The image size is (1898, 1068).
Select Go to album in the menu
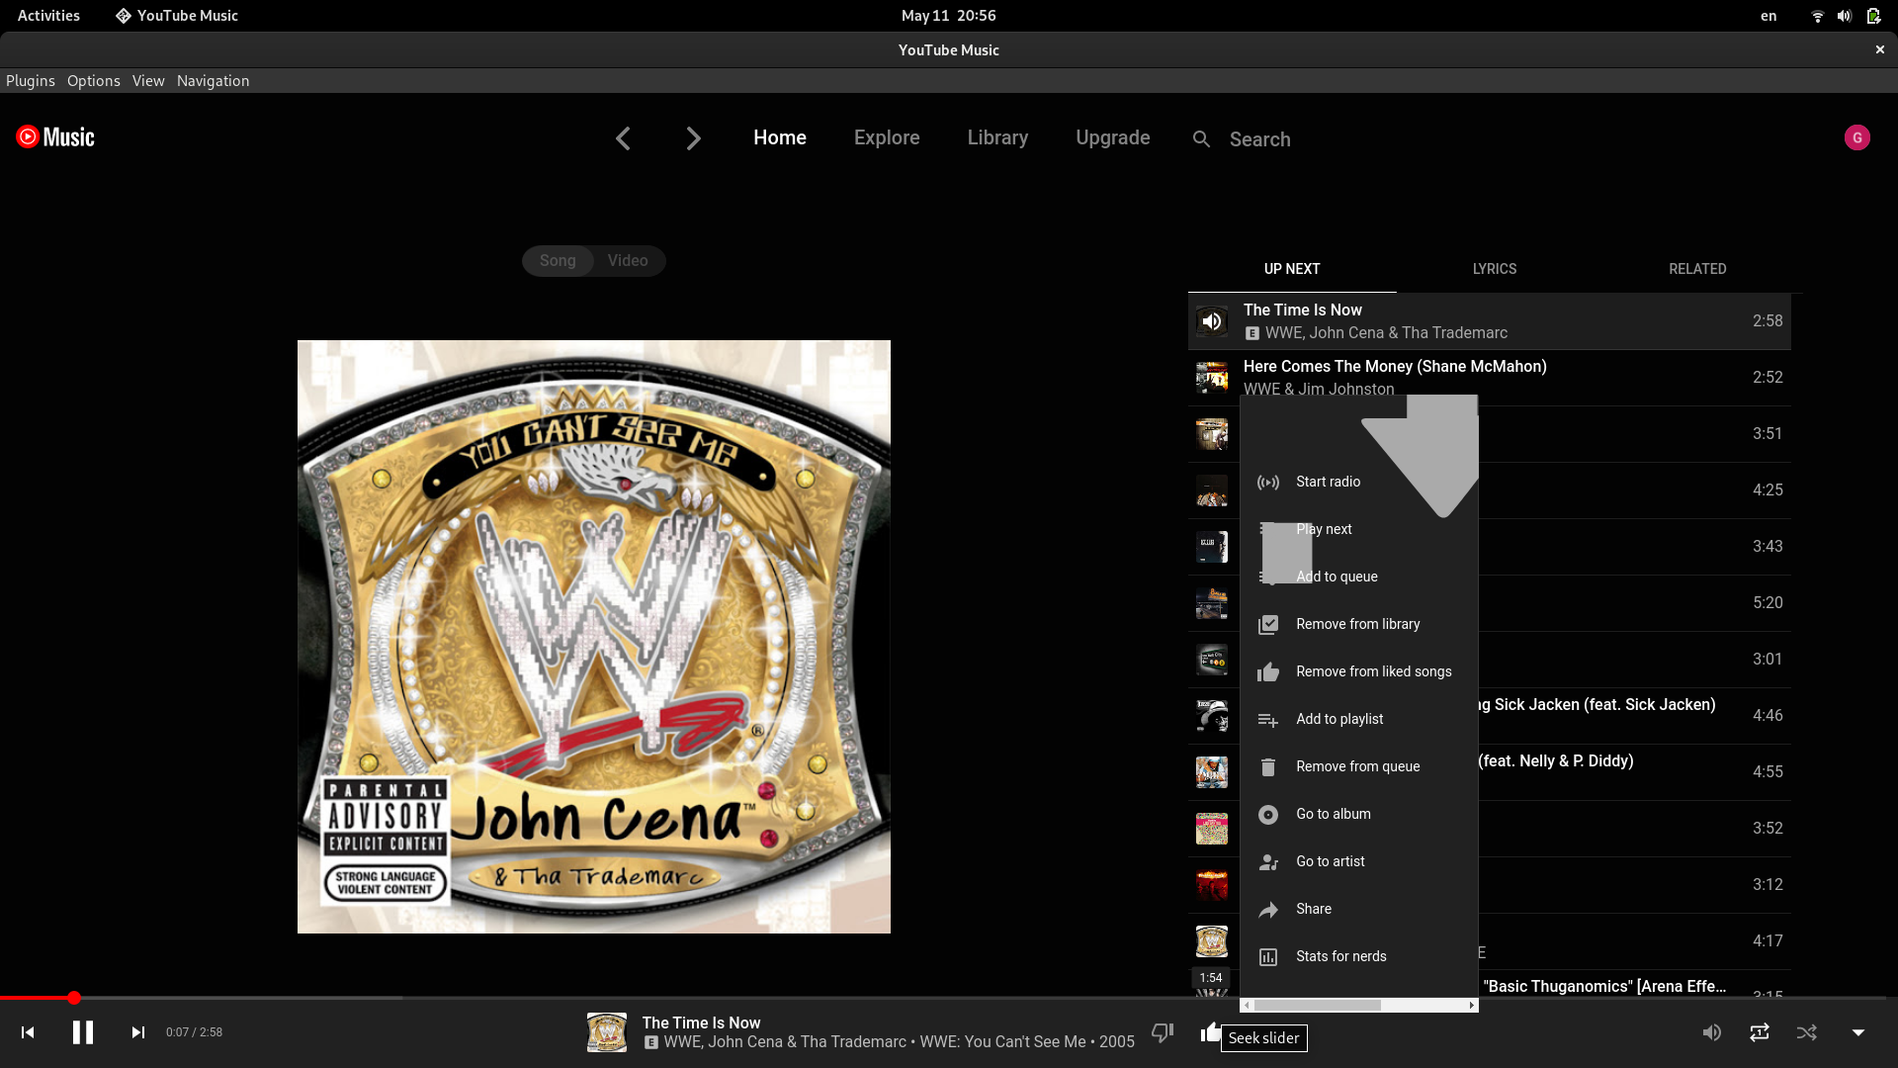pos(1334,814)
